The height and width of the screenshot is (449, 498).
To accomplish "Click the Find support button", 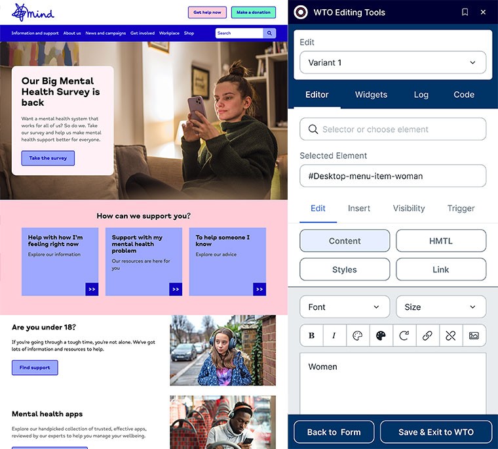I will [x=35, y=368].
